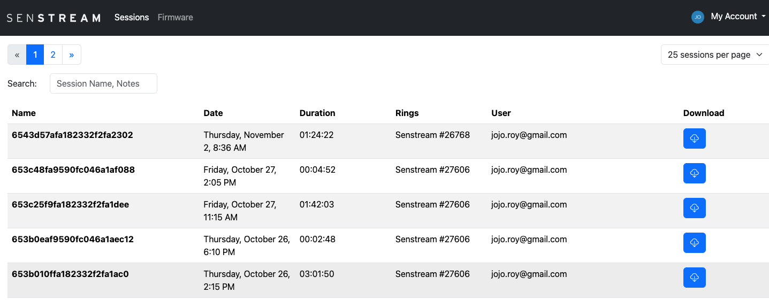Image resolution: width=769 pixels, height=300 pixels.
Task: Click the Date column header
Action: pos(213,113)
